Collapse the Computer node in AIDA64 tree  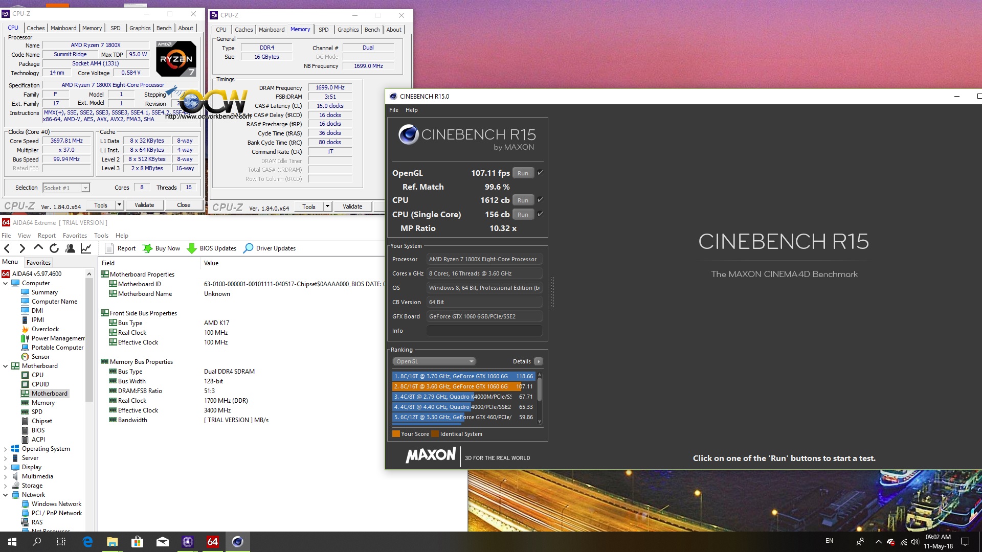pyautogui.click(x=6, y=283)
